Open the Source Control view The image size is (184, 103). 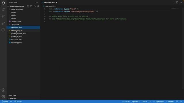3,16
